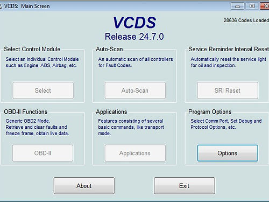Image resolution: width=269 pixels, height=202 pixels.
Task: Click the 'Applications' group heading label
Action: coord(111,112)
